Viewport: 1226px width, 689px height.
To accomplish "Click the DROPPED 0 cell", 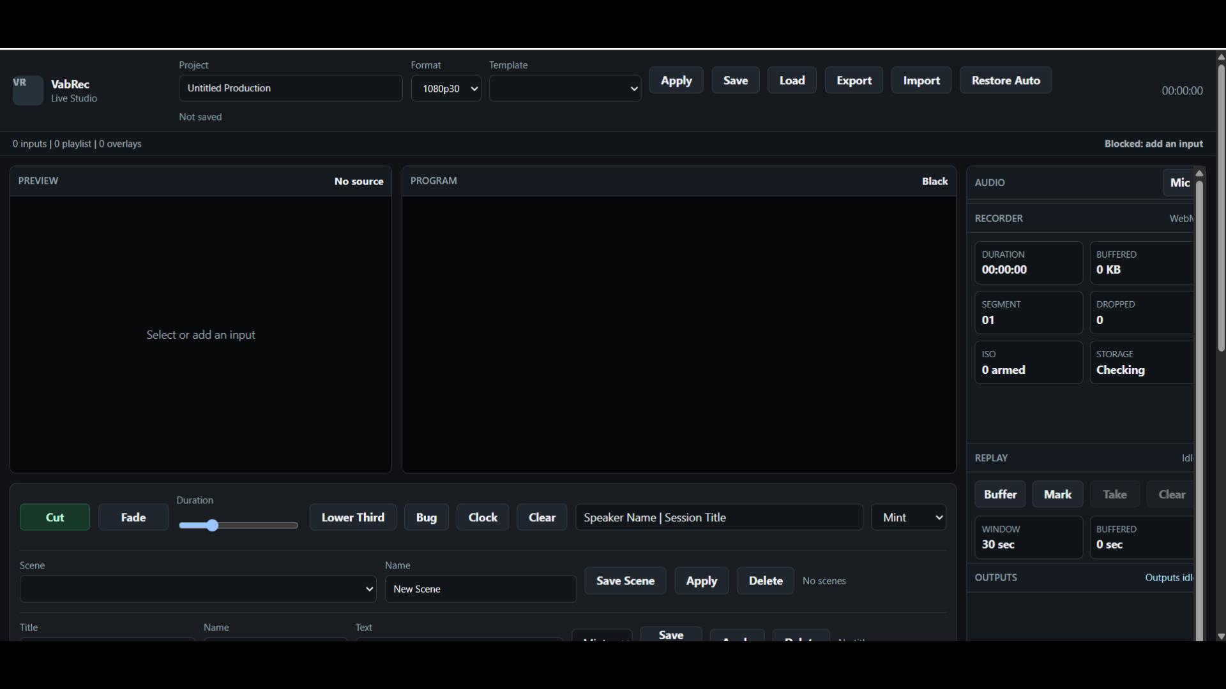I will 1142,313.
